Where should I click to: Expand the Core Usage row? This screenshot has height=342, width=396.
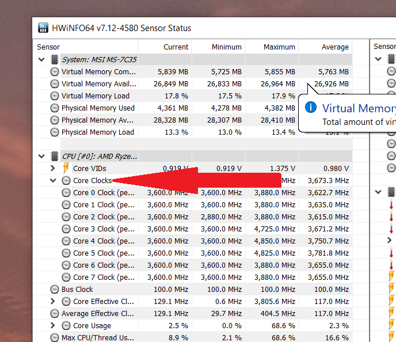point(52,325)
